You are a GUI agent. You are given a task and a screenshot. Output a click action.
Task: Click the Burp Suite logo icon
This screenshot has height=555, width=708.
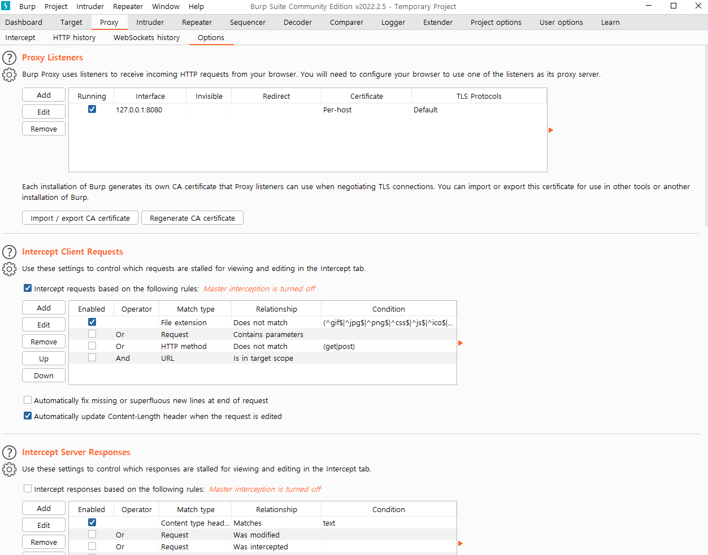[x=6, y=6]
